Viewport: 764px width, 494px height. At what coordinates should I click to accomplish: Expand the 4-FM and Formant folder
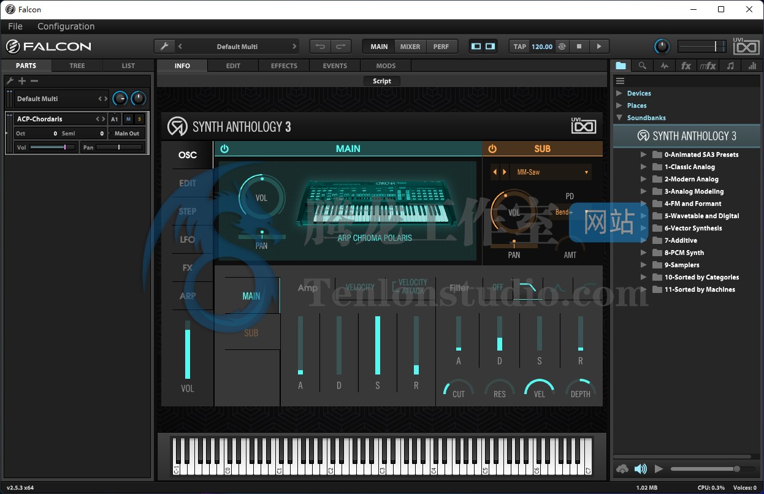pos(644,203)
